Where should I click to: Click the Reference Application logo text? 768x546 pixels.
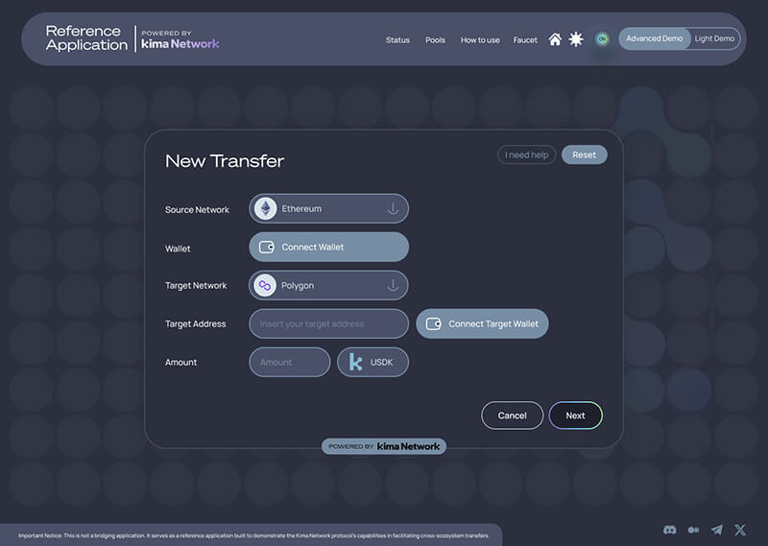click(86, 38)
